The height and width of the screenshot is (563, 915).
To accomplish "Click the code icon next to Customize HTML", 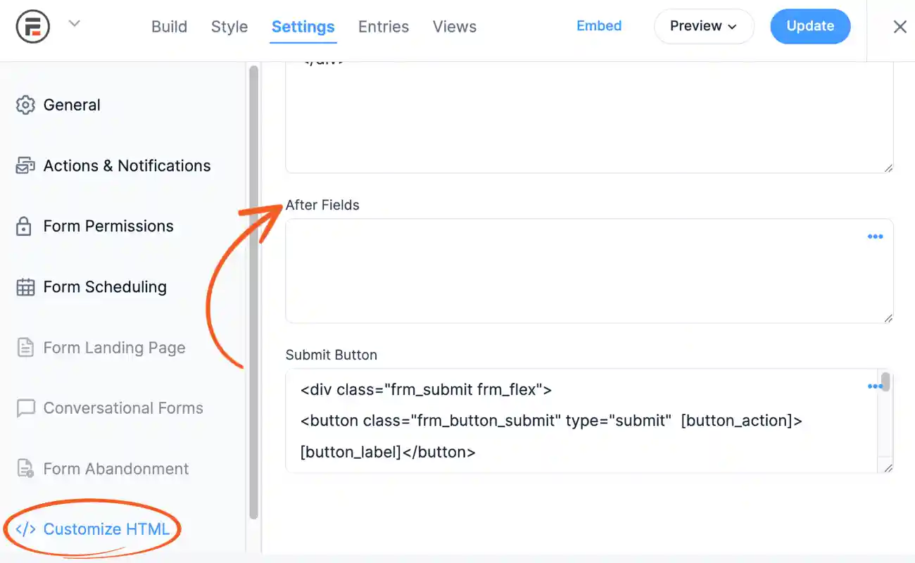I will [x=25, y=529].
